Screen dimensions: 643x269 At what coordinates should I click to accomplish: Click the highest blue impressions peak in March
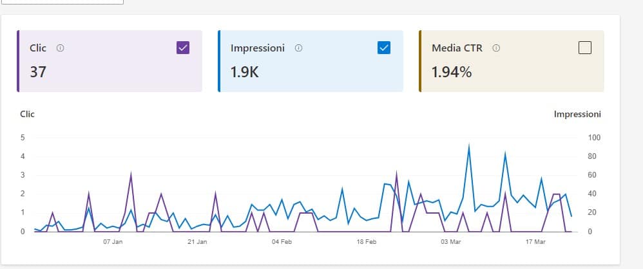click(x=468, y=145)
